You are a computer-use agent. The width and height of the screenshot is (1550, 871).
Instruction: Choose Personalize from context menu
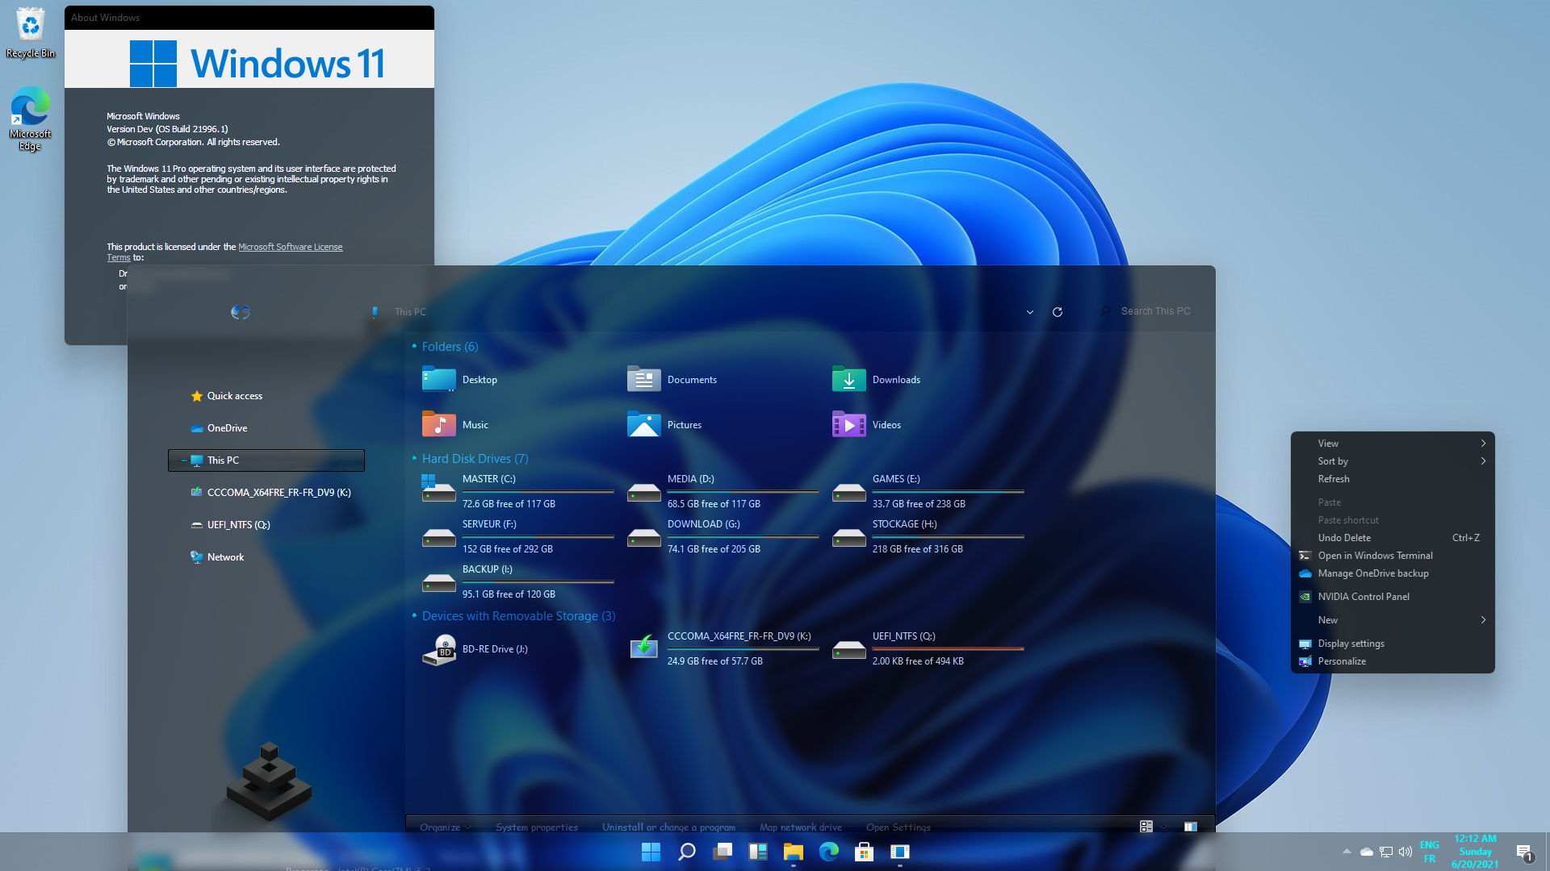coord(1393,661)
